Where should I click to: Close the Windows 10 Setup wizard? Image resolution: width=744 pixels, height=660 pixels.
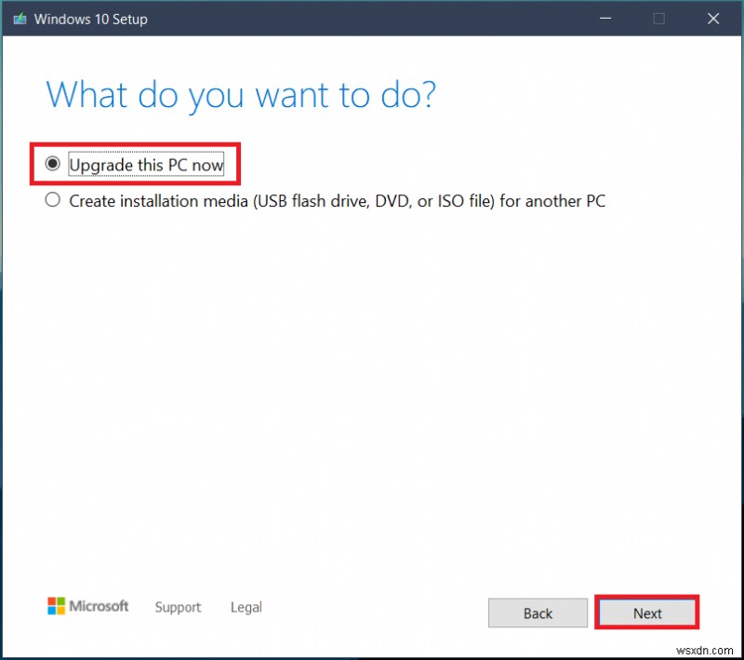(x=713, y=19)
